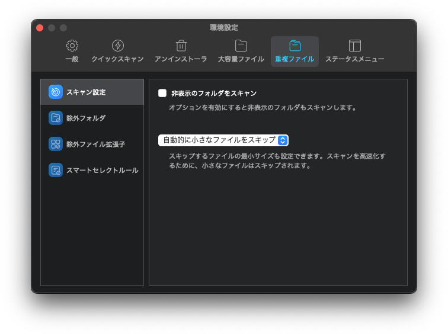
Task: Switch to the ステータスメニュー tab label
Action: [x=354, y=59]
